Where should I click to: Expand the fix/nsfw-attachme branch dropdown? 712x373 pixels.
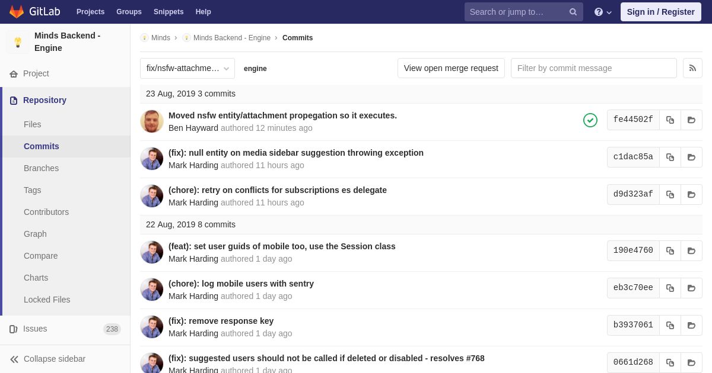[x=187, y=68]
